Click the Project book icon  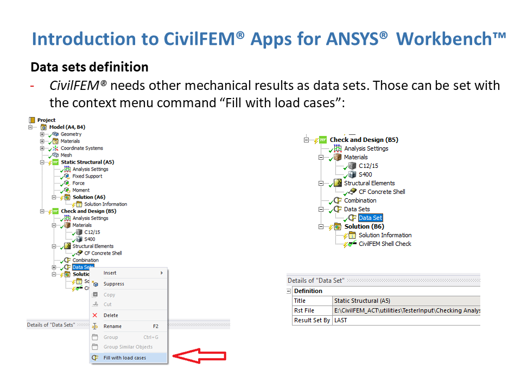(32, 120)
